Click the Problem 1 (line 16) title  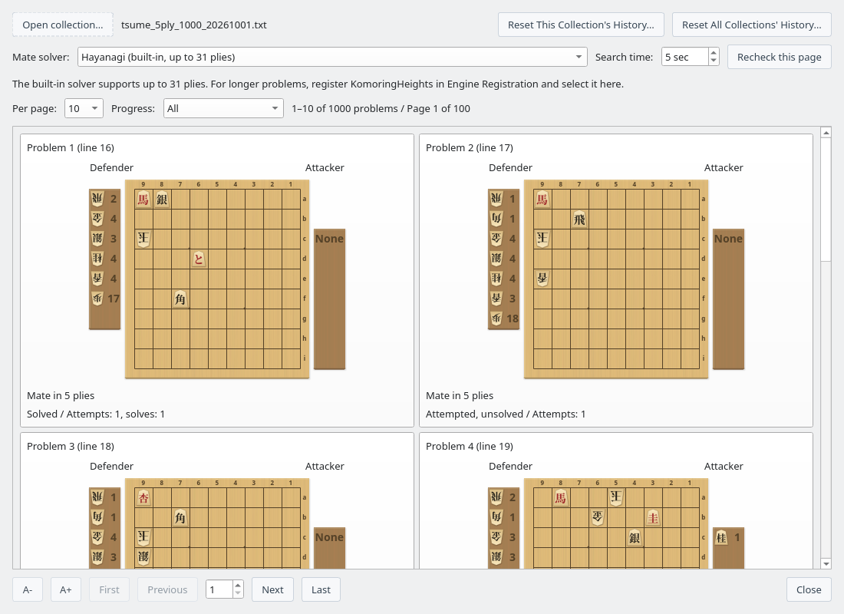click(71, 147)
